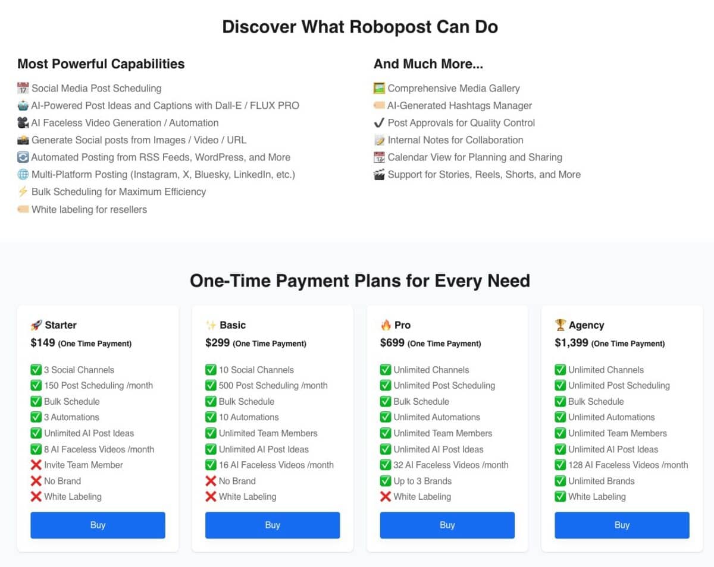Screen dimensions: 714x567
Task: Click the robot icon for AI-Powered Post Ideas
Action: (23, 106)
